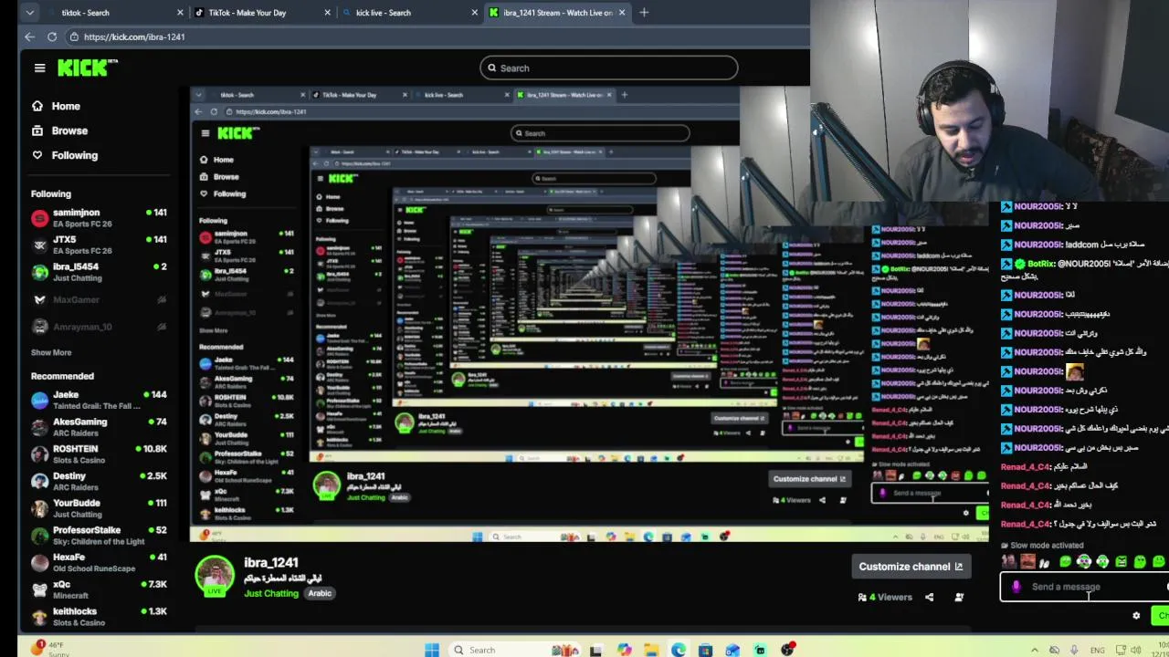The height and width of the screenshot is (657, 1169).
Task: Focus the Kick top Search field
Action: point(609,68)
